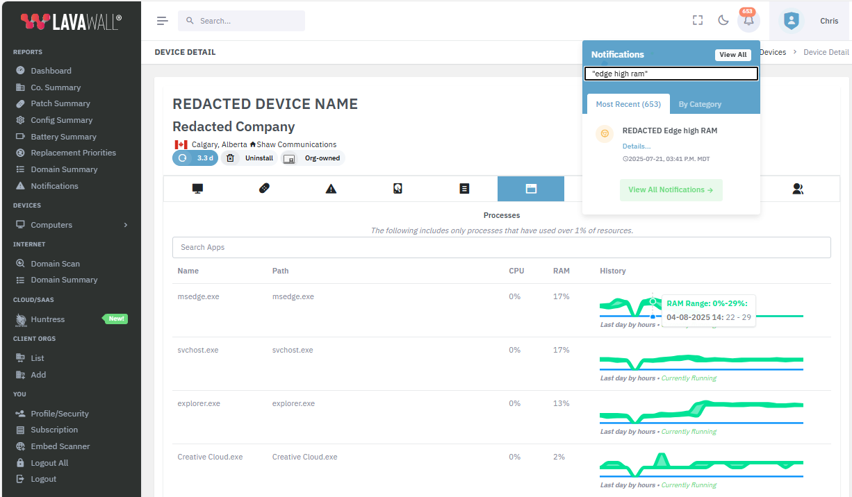Expand the Computers sidebar entry
Image resolution: width=852 pixels, height=497 pixels.
(x=51, y=224)
